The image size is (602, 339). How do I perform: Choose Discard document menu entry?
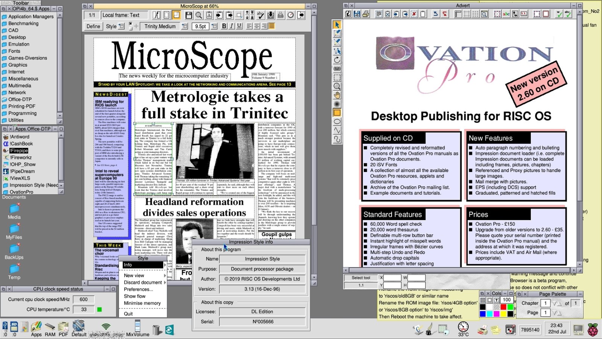(143, 282)
